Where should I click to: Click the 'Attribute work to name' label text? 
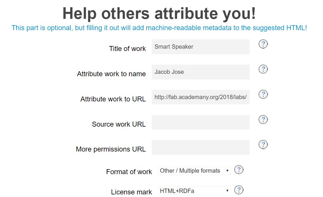coord(111,74)
